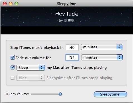Click the iTunes Volume label
The height and width of the screenshot is (103, 133).
click(17, 94)
